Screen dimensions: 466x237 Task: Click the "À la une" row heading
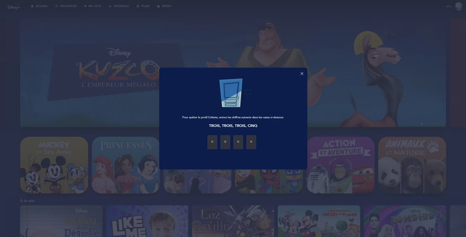point(27,200)
